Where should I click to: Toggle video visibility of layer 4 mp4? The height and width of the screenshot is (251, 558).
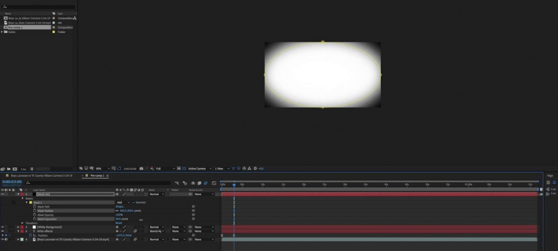(x=2, y=239)
